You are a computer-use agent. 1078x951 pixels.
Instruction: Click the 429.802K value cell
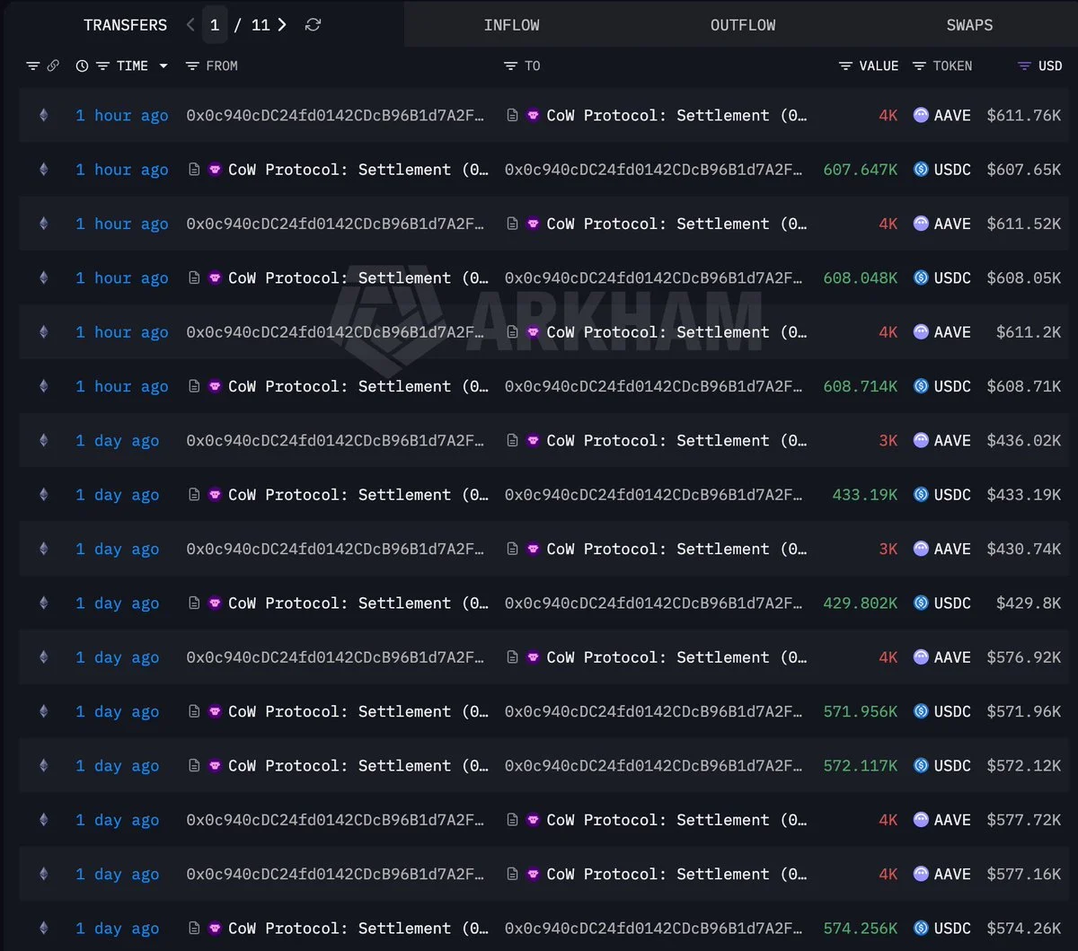(860, 603)
